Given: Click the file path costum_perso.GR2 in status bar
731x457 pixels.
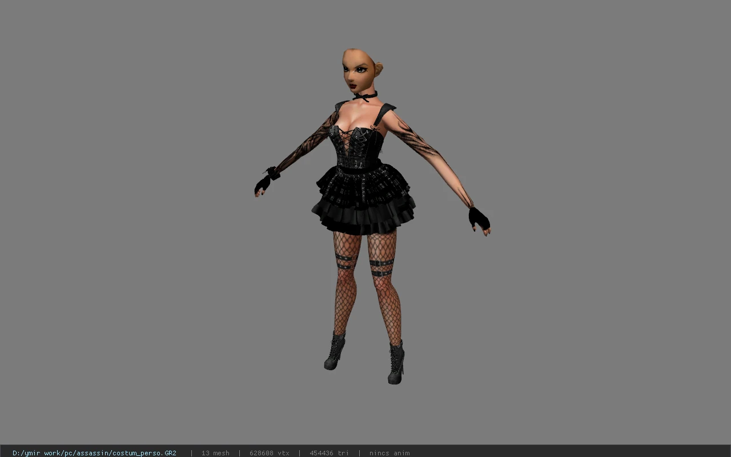Looking at the screenshot, I should tap(94, 453).
